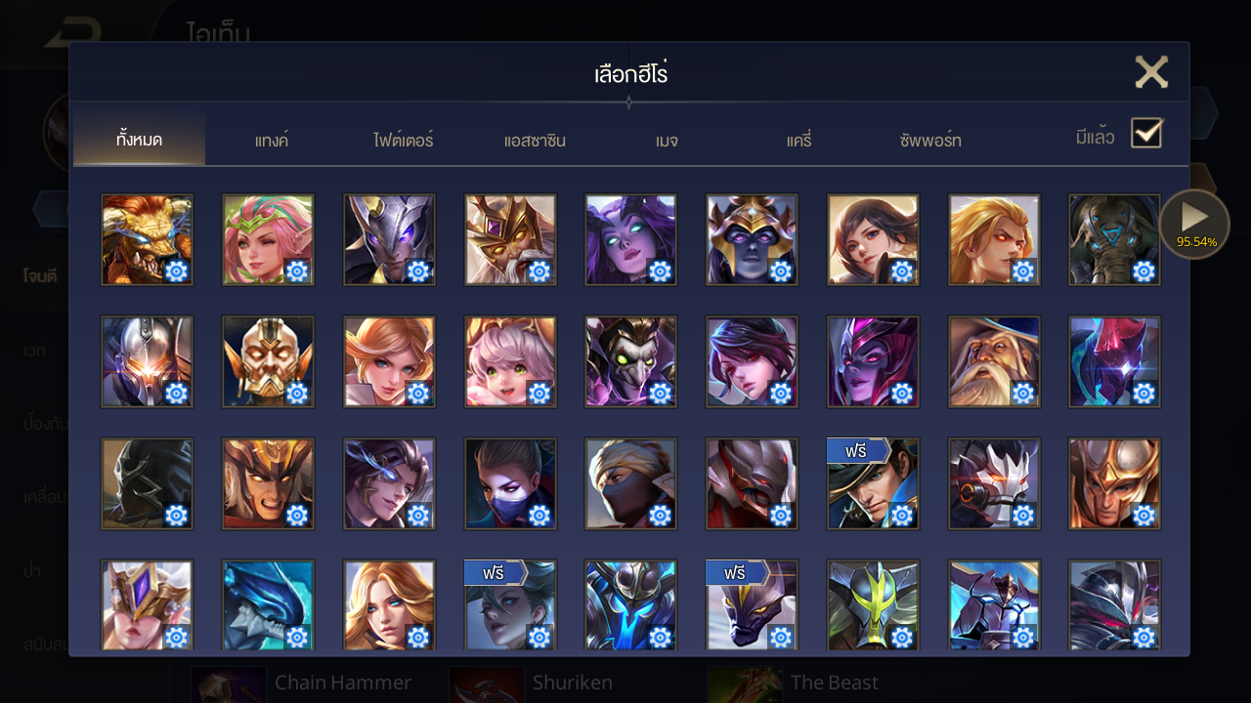Pick the plague-doctor masked hero with green eyes

tap(630, 362)
